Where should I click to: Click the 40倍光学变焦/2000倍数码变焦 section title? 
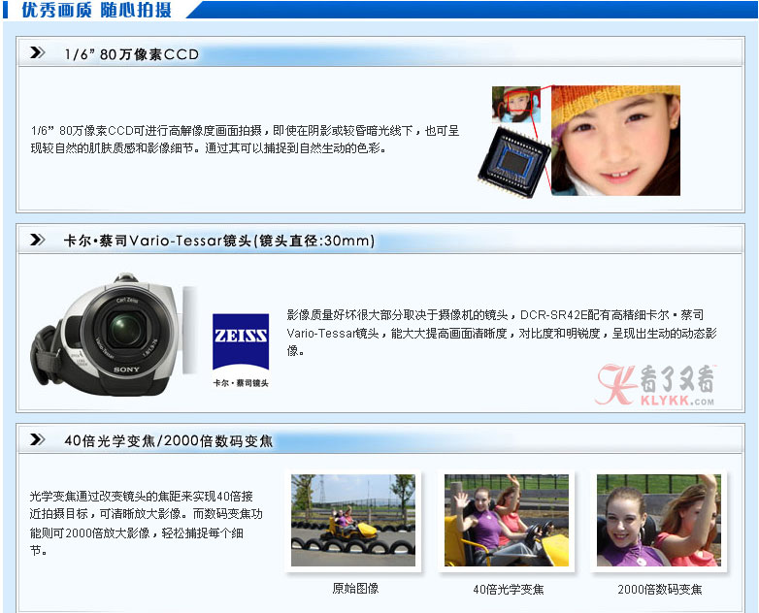[169, 440]
